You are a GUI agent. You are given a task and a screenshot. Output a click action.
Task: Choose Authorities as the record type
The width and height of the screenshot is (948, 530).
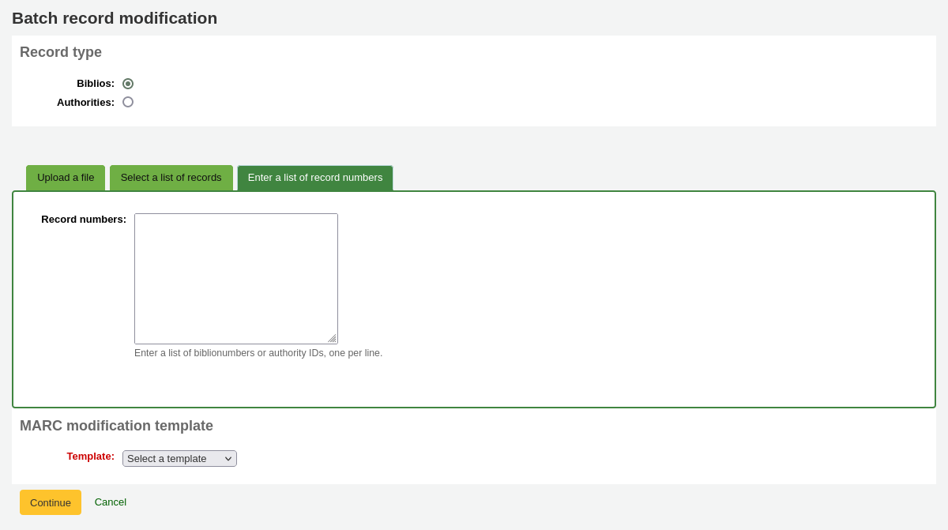tap(128, 102)
